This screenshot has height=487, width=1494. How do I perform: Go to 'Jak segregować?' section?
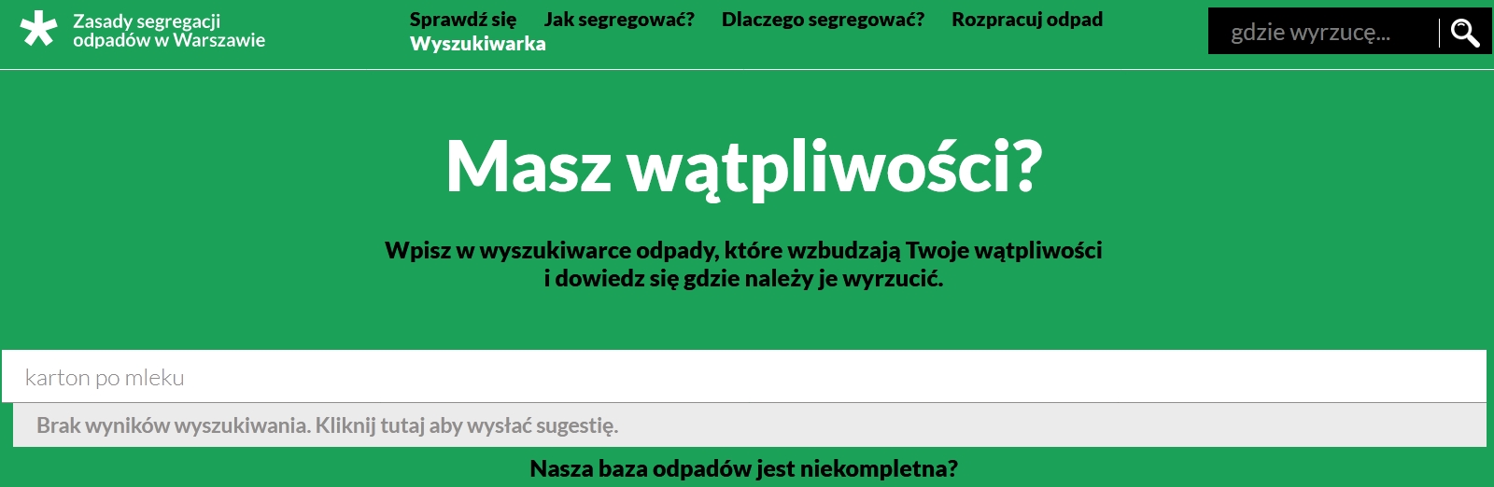tap(620, 20)
